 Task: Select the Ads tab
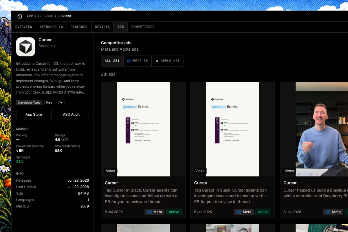click(x=121, y=27)
